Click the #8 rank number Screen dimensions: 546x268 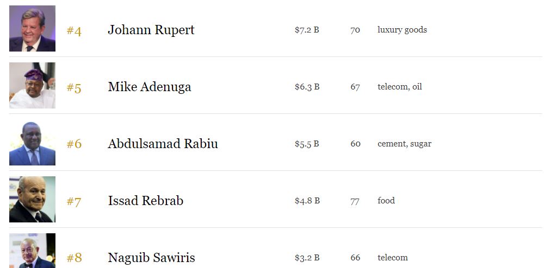tap(74, 258)
